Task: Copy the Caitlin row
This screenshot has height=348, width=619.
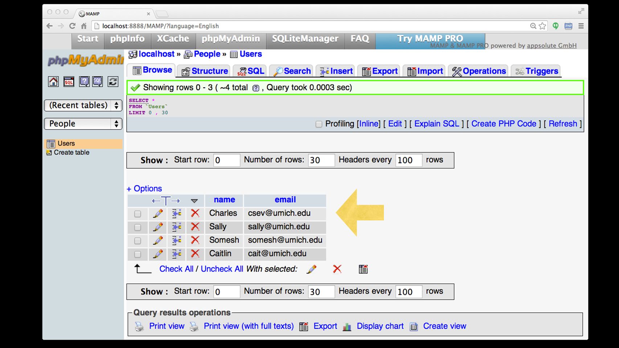Action: tap(177, 253)
